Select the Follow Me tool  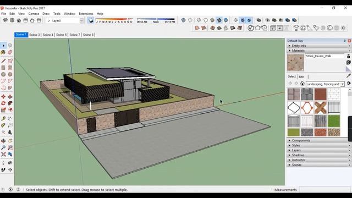10,103
